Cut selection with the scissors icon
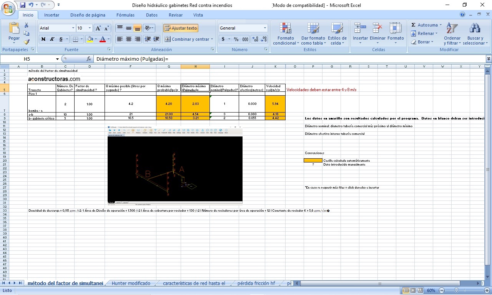 point(27,25)
